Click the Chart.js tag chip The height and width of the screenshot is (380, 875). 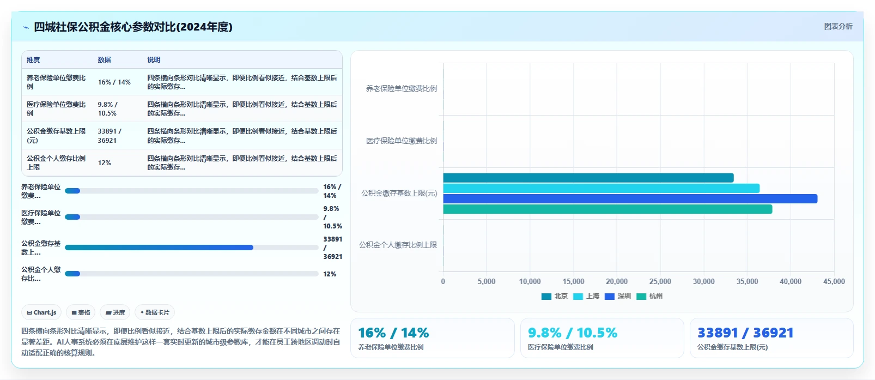41,312
